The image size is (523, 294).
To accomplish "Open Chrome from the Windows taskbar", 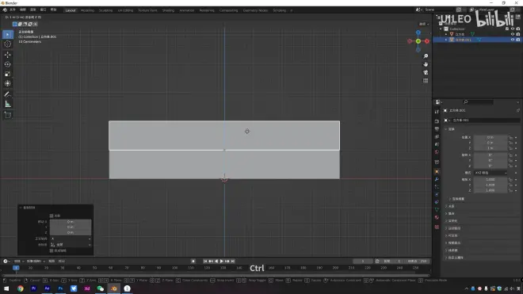I will click(21, 288).
